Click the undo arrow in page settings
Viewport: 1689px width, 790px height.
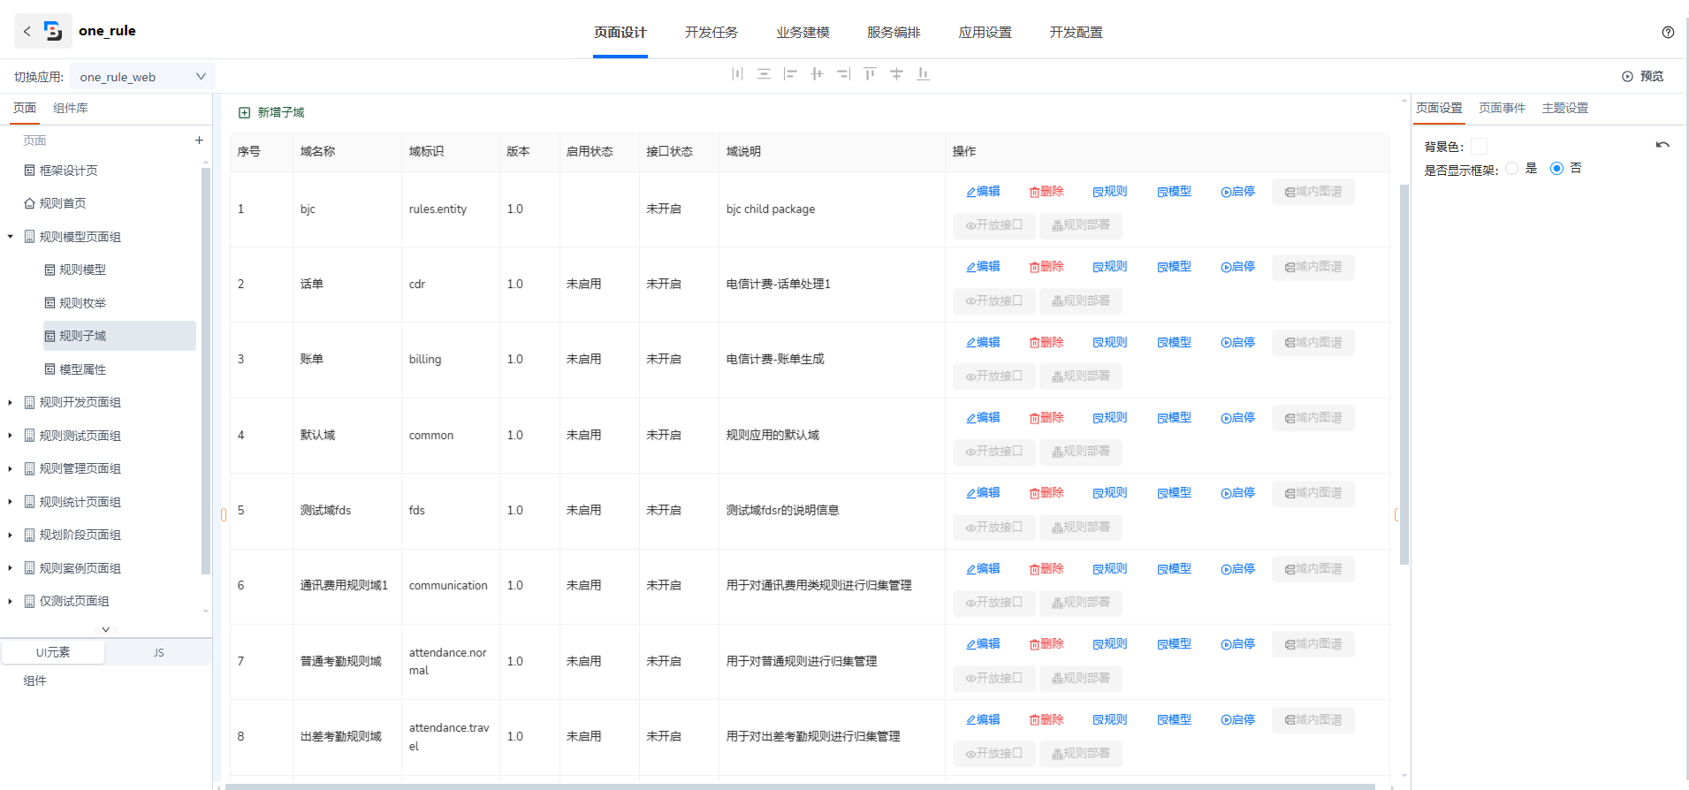pyautogui.click(x=1662, y=145)
